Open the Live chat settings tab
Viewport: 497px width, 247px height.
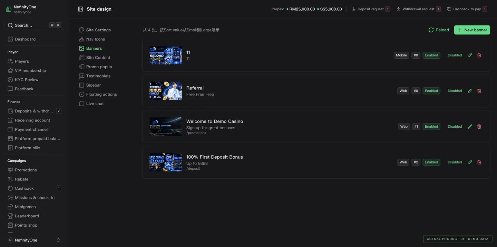(x=91, y=104)
